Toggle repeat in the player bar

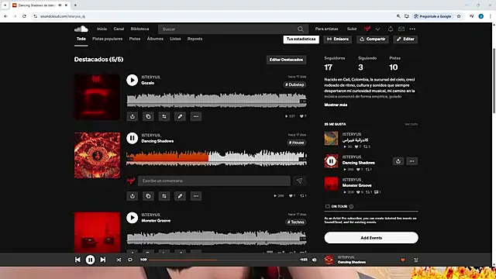click(x=130, y=260)
